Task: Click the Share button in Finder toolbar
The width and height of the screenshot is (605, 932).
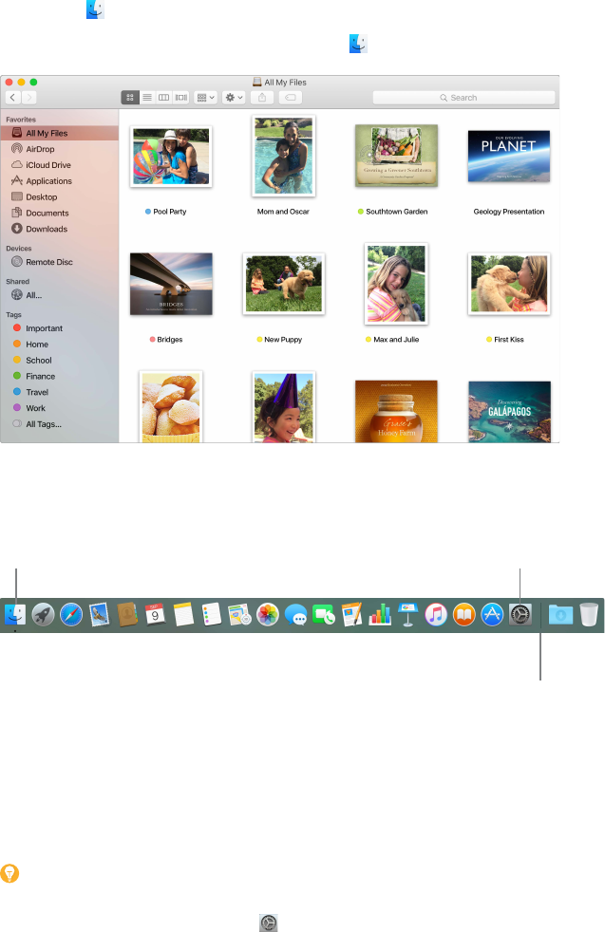Action: click(263, 97)
